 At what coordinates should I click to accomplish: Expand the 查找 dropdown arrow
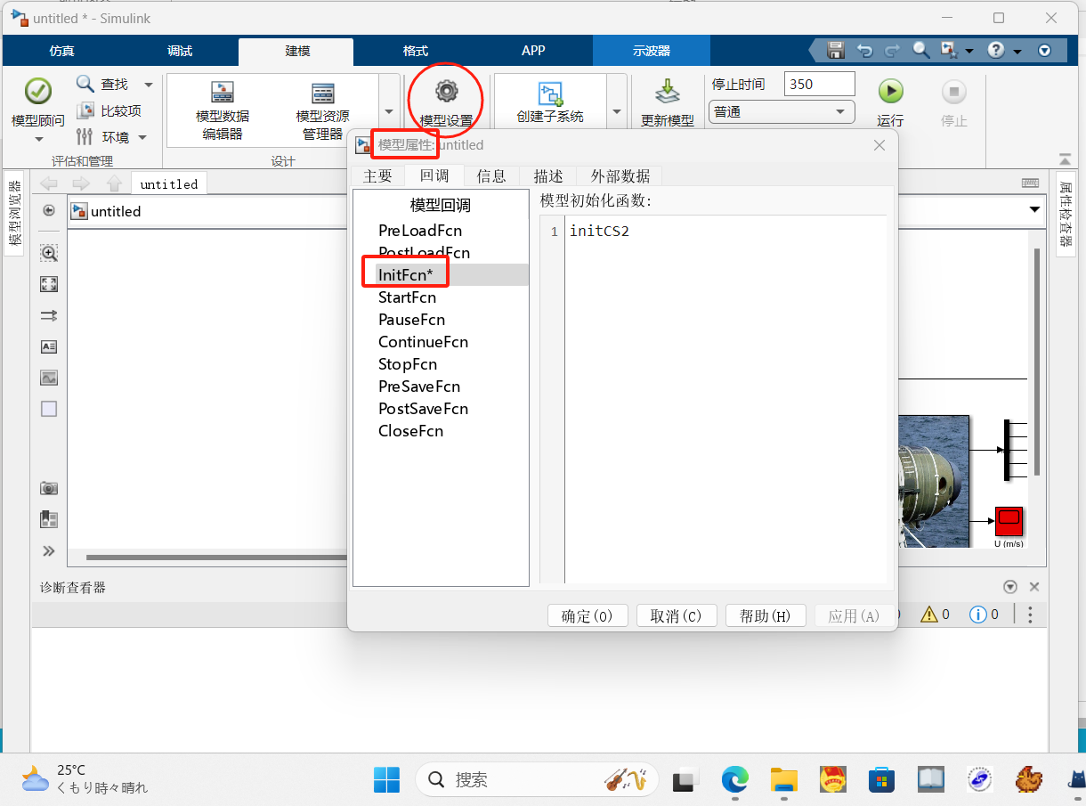click(149, 85)
